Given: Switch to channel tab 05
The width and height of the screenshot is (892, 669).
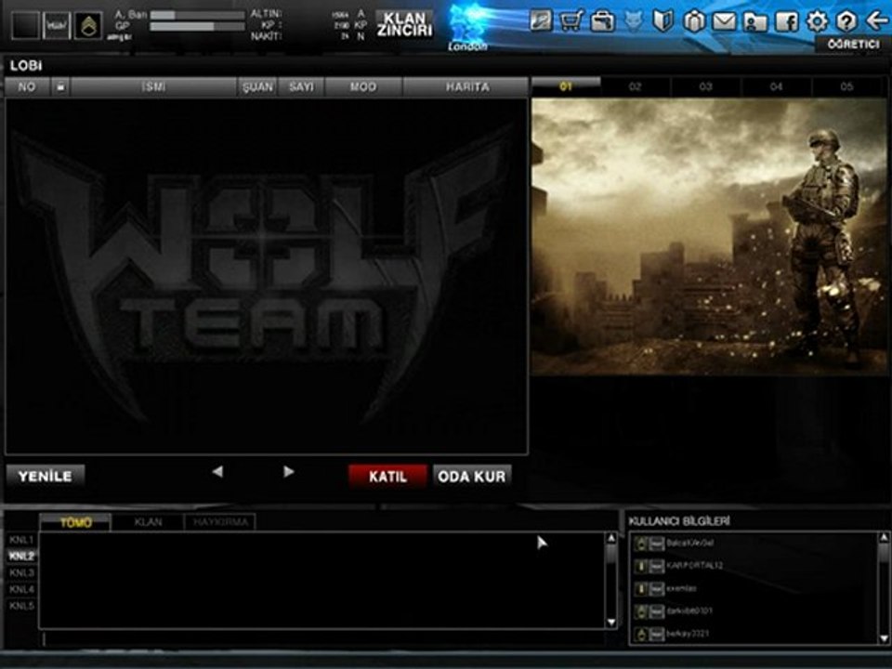Looking at the screenshot, I should 847,86.
